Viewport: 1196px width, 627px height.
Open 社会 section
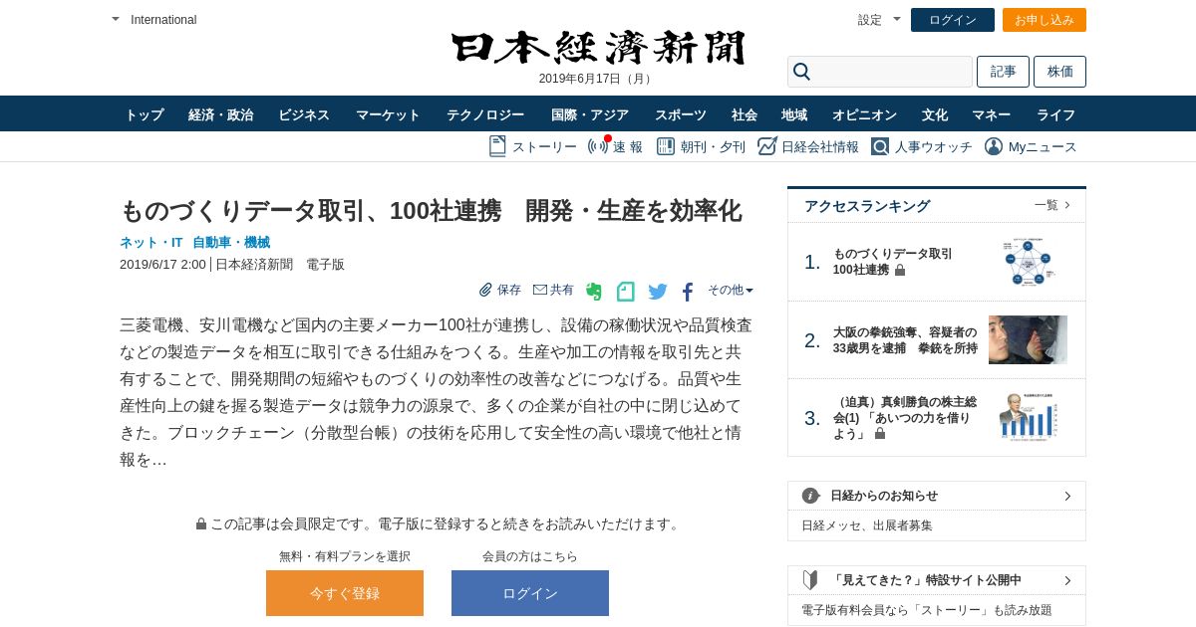pos(745,114)
